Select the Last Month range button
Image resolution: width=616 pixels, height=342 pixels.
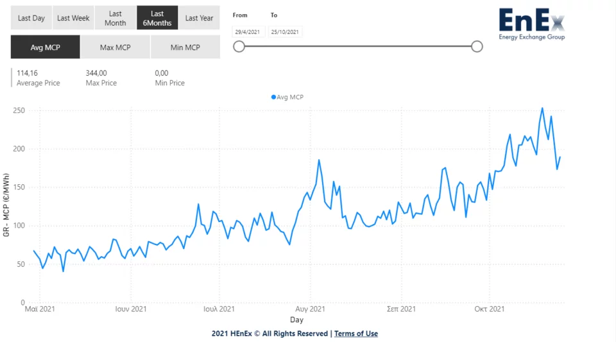tap(116, 18)
